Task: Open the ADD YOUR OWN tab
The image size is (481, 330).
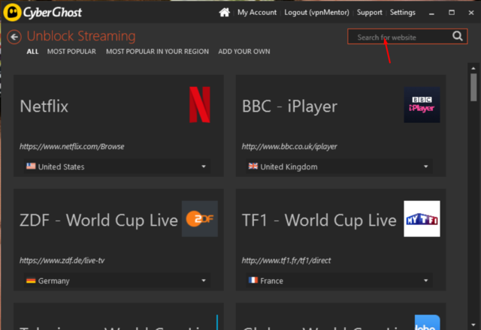Action: 244,52
